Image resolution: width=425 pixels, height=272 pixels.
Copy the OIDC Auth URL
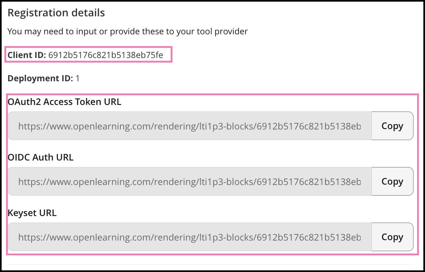392,181
